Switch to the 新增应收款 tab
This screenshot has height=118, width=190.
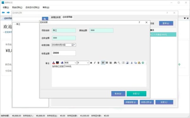pyautogui.click(x=56, y=17)
